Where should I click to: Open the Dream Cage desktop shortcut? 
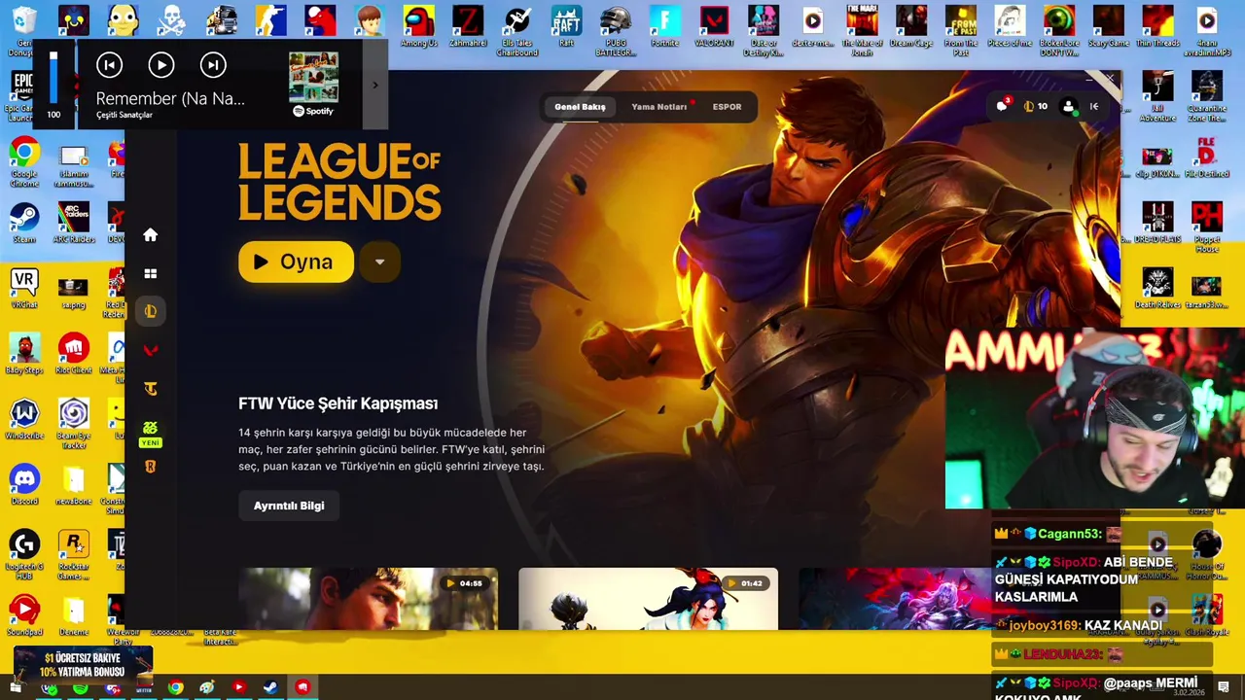coord(911,27)
